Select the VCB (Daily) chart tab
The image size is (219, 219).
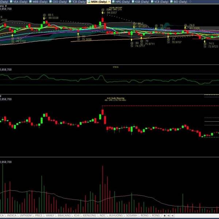(160, 2)
